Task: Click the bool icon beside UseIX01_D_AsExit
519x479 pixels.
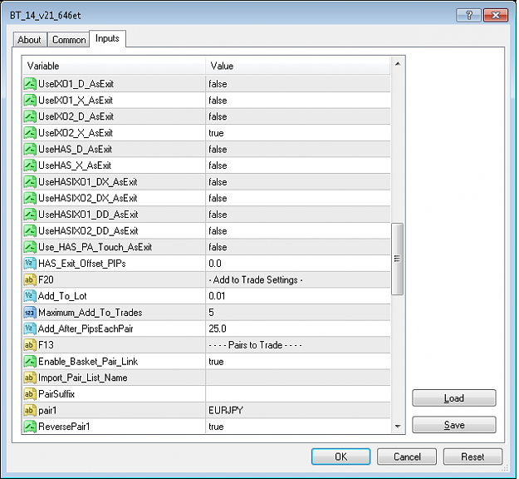Action: tap(30, 84)
